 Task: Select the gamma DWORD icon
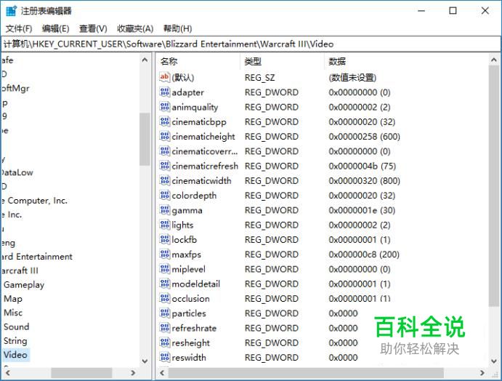164,210
